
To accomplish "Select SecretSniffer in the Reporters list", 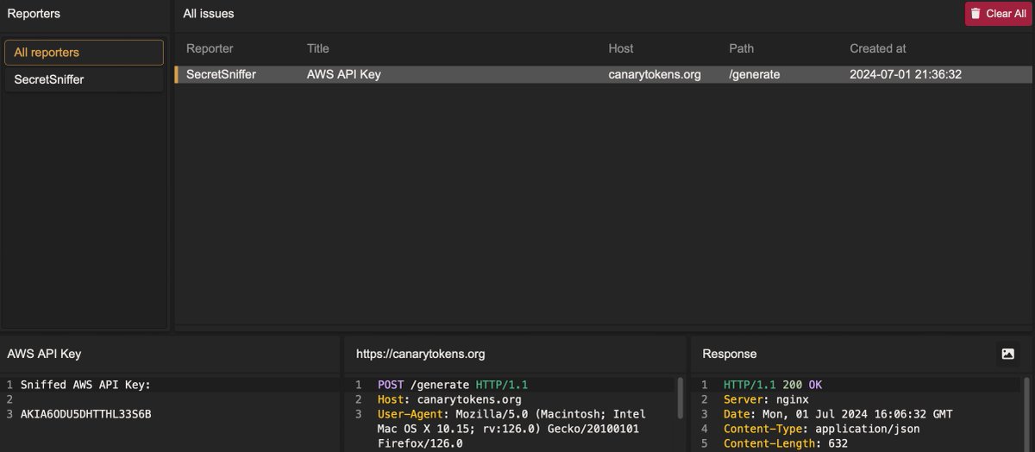I will coord(84,79).
